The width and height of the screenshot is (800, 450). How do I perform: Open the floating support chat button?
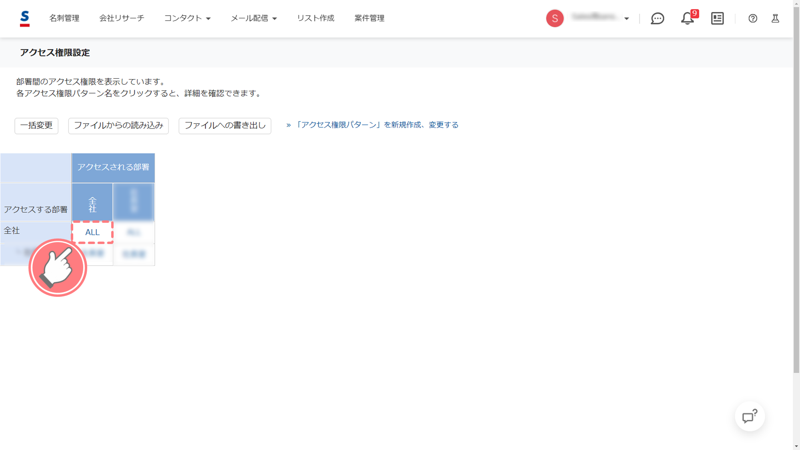pos(750,416)
